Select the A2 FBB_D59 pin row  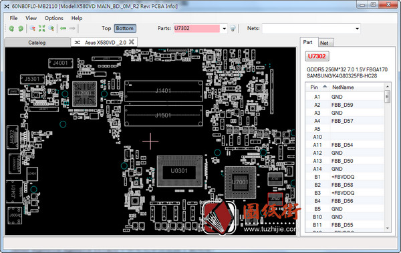(345, 105)
